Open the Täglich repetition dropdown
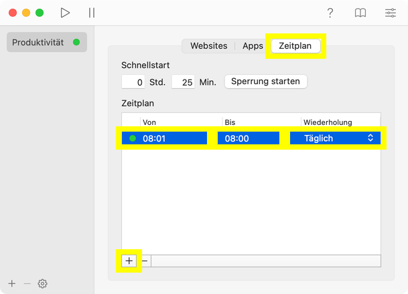 (335, 138)
